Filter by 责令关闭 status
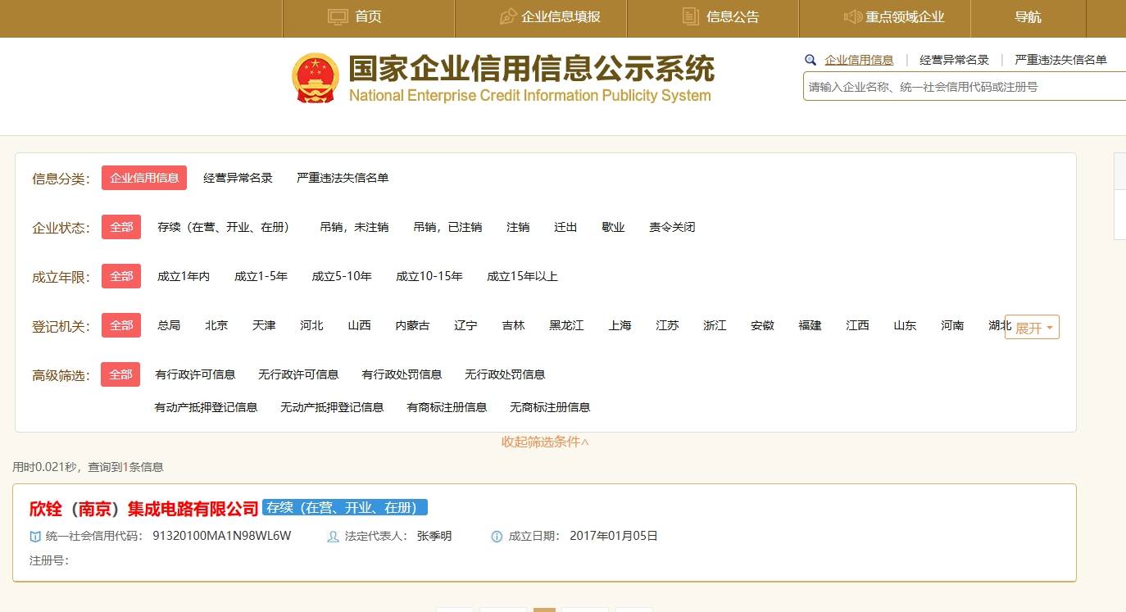The height and width of the screenshot is (612, 1126). coord(672,227)
